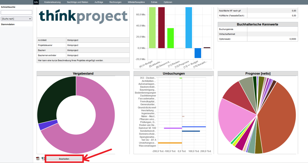Open the Rechnungen menu

coord(115,2)
